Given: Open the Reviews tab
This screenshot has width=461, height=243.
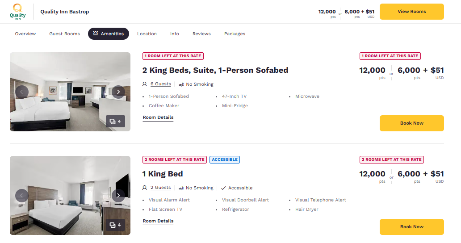Looking at the screenshot, I should point(202,34).
